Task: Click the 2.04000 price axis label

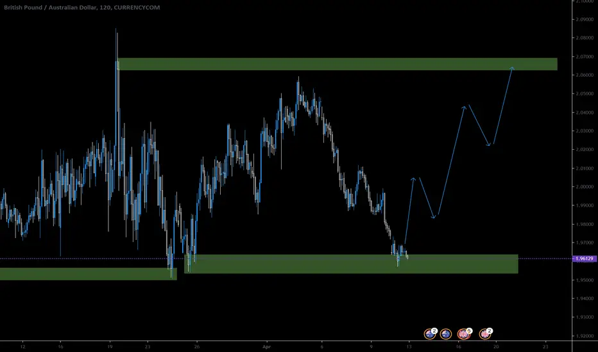Action: point(585,112)
